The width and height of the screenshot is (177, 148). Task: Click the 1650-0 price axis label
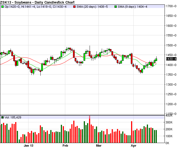(x=171, y=16)
